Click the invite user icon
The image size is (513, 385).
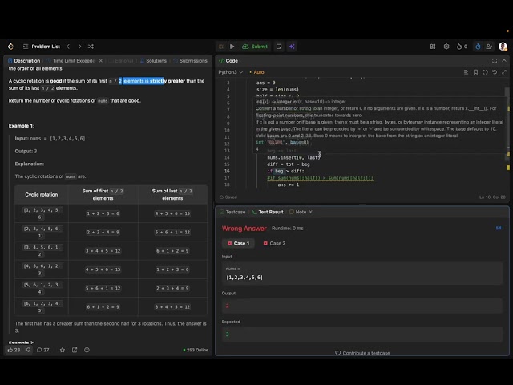click(x=489, y=47)
